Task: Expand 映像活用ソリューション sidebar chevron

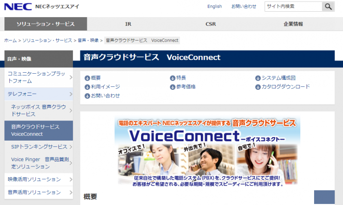Action: point(71,179)
